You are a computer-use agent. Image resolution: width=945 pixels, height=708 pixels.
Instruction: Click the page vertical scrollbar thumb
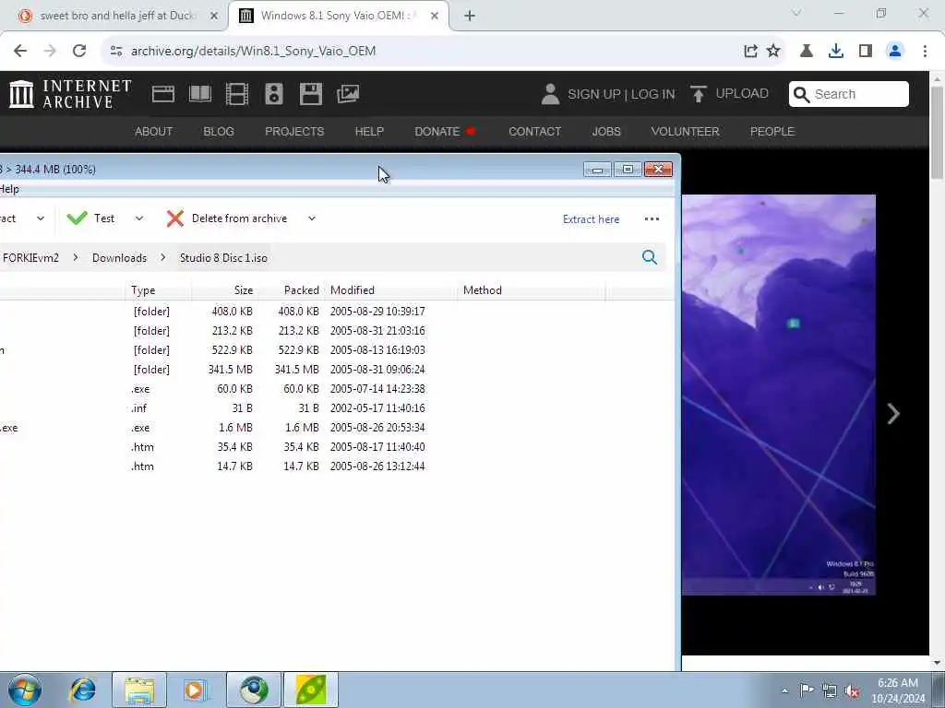[x=937, y=133]
